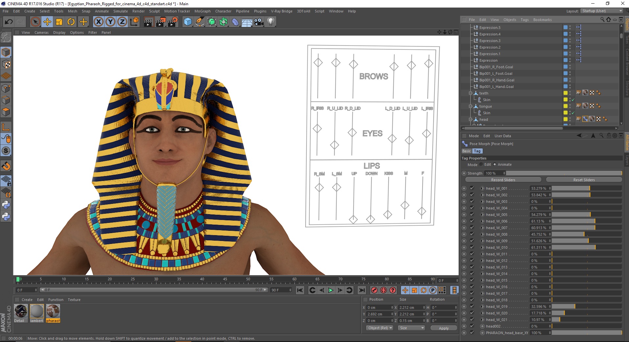
Task: Toggle teeth object visibility dots
Action: point(570,93)
